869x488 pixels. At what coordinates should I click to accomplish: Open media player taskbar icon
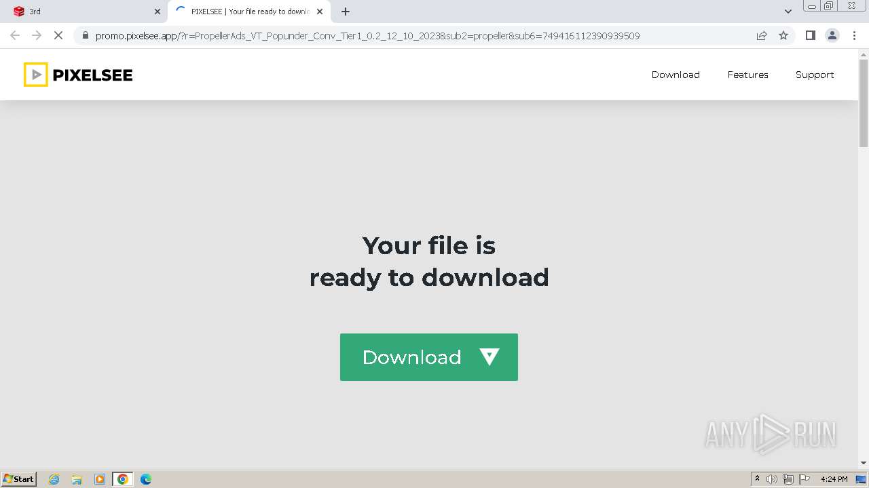100,479
